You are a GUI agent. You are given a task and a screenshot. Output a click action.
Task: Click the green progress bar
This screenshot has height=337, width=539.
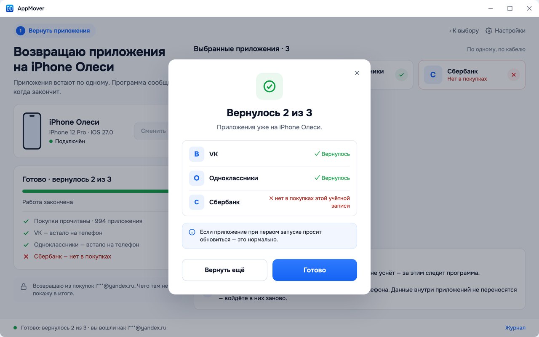(96, 191)
